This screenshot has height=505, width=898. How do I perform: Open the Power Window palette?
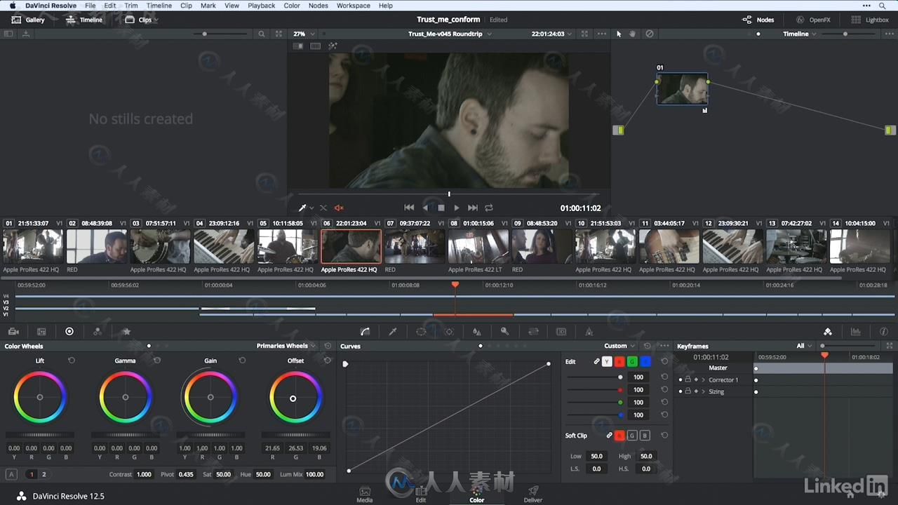coord(421,332)
